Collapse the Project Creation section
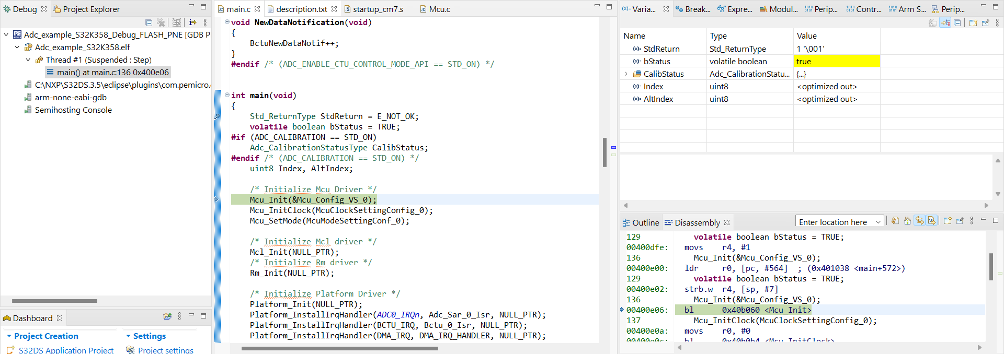The width and height of the screenshot is (1004, 354). pyautogui.click(x=9, y=336)
